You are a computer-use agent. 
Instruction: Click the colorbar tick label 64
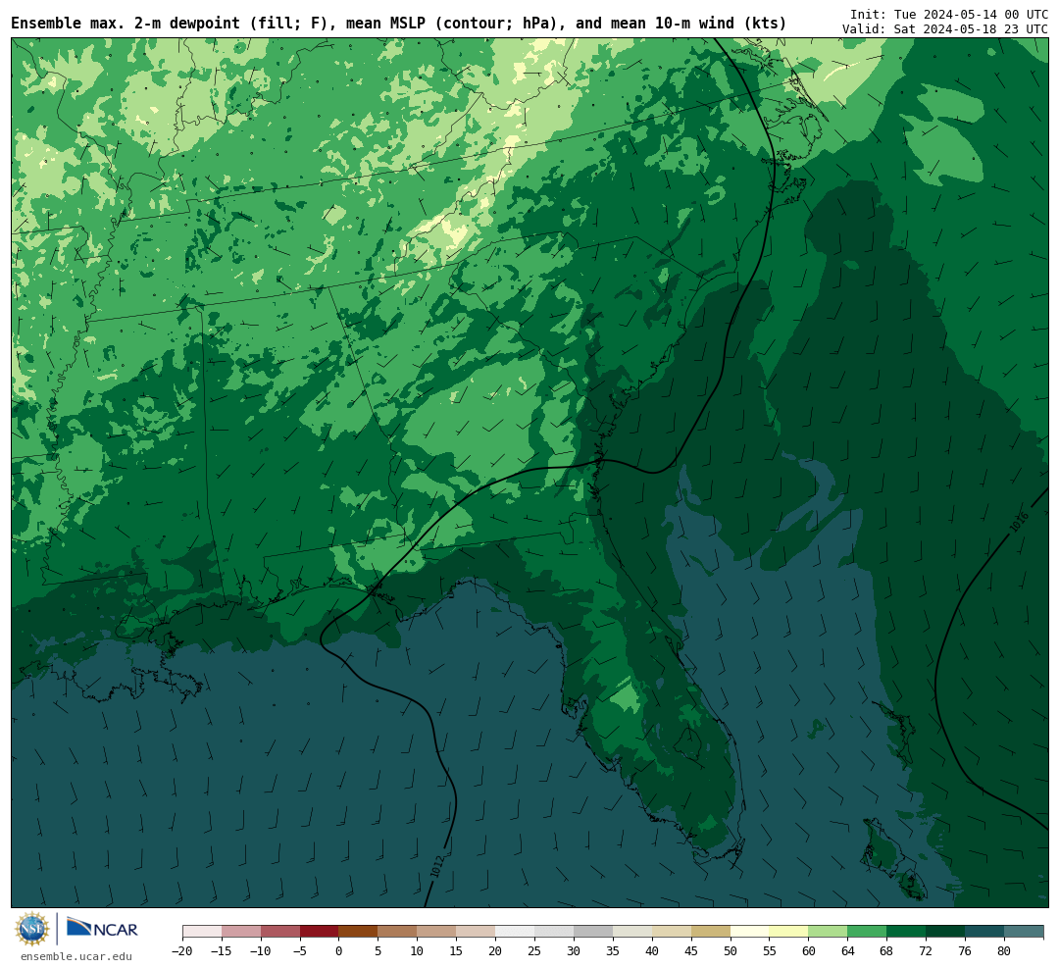pyautogui.click(x=848, y=951)
